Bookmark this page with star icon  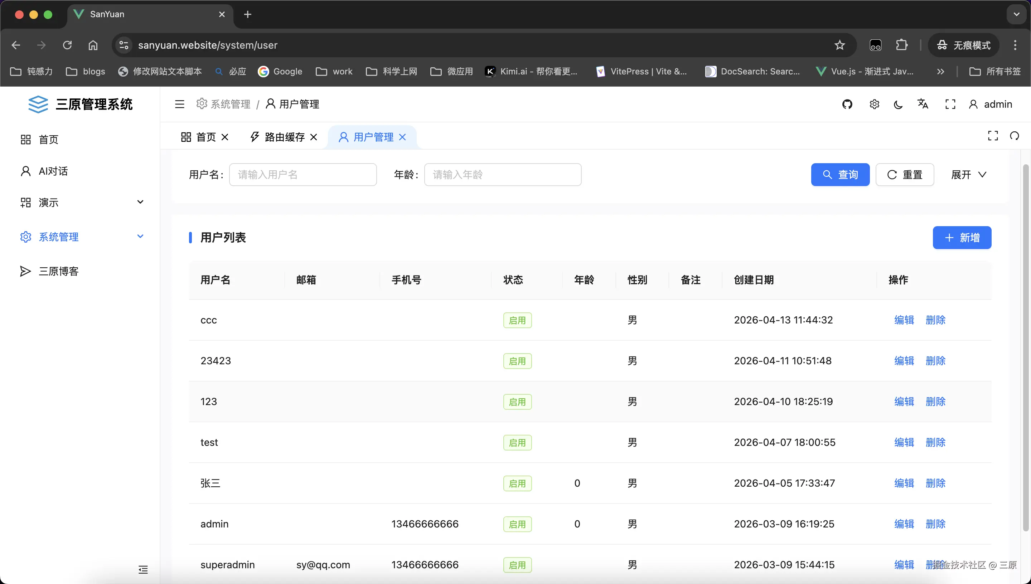point(839,45)
